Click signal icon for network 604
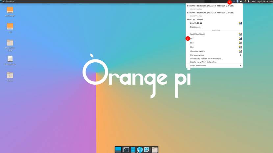Image resolution: width=273 pixels, height=153 pixels. [240, 47]
